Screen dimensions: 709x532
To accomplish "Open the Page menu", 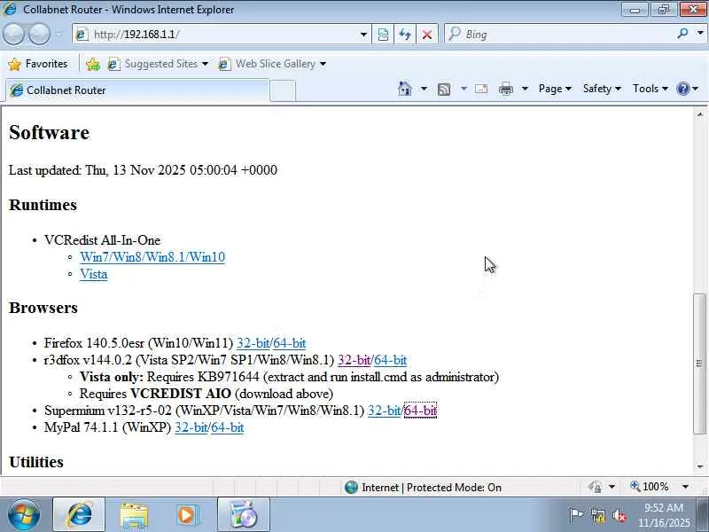I will (555, 89).
